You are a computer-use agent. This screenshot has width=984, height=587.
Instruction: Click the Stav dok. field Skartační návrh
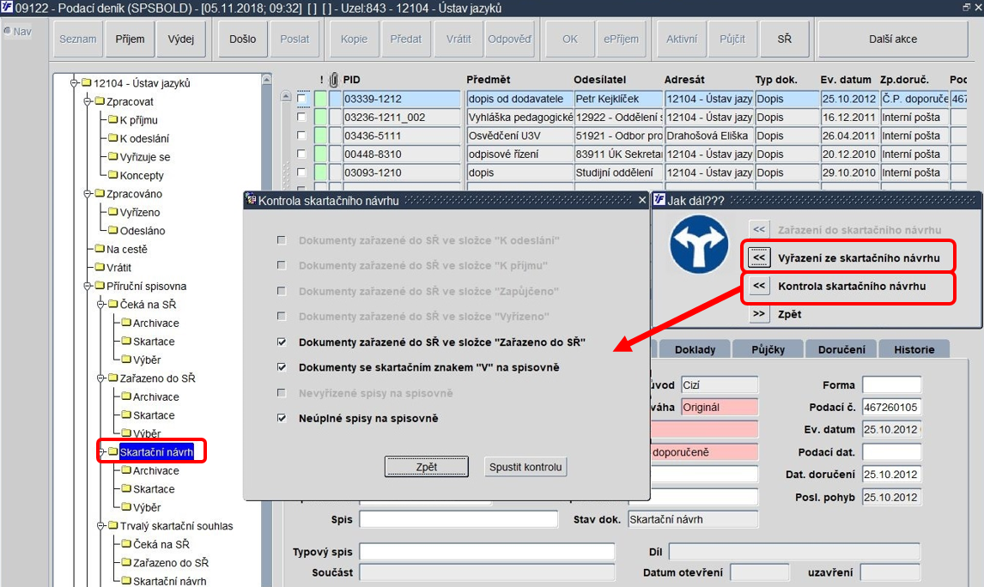(x=693, y=519)
